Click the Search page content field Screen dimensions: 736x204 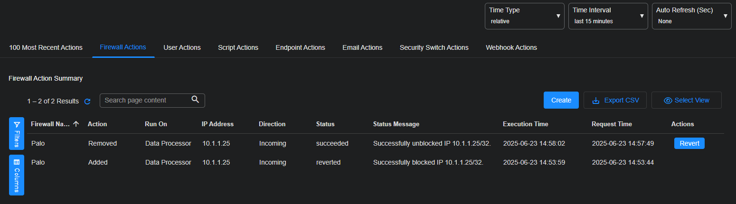tap(145, 100)
